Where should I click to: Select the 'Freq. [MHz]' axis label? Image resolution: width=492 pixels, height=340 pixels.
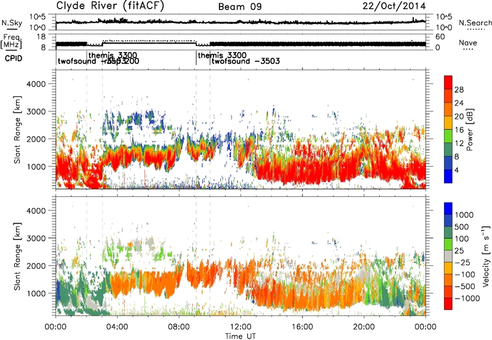click(12, 42)
